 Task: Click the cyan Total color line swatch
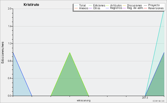pyautogui.click(x=76, y=6)
